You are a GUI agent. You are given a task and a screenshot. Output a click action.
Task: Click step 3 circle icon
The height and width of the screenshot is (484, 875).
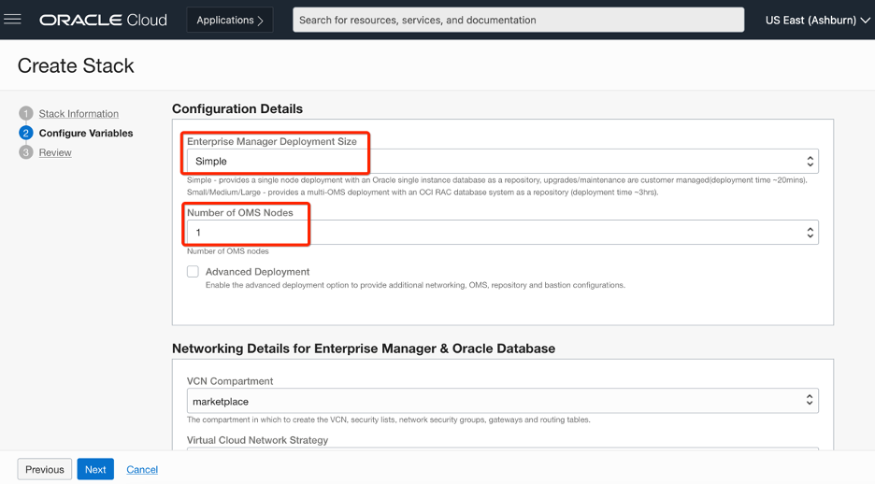[26, 152]
